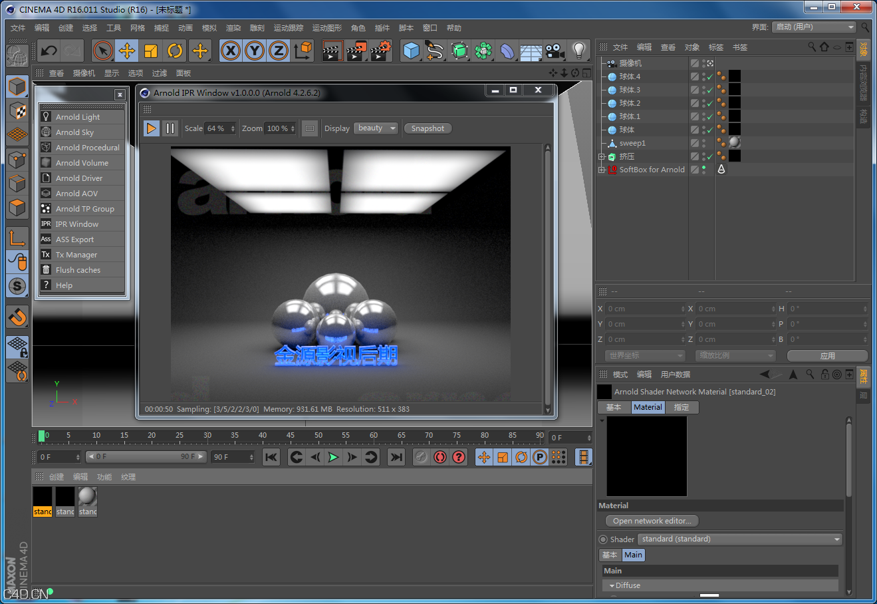Image resolution: width=877 pixels, height=604 pixels.
Task: Open the 渲染 menu
Action: 233,27
